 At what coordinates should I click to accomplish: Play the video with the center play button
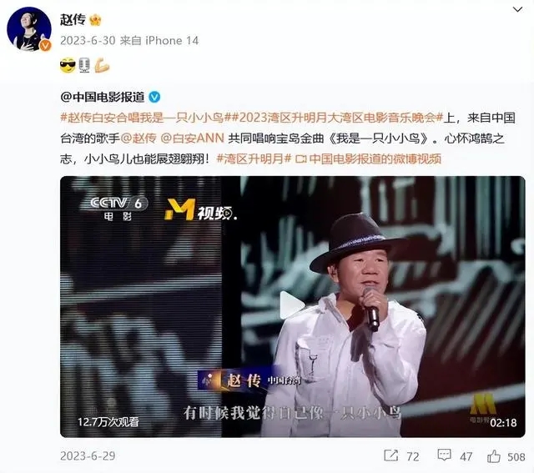290,304
